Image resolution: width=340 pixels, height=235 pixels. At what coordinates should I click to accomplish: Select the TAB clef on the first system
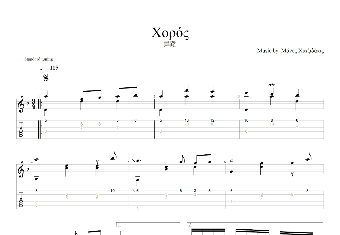pyautogui.click(x=21, y=130)
